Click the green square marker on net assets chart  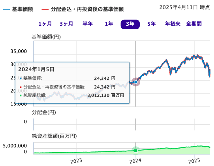pyautogui.click(x=136, y=151)
